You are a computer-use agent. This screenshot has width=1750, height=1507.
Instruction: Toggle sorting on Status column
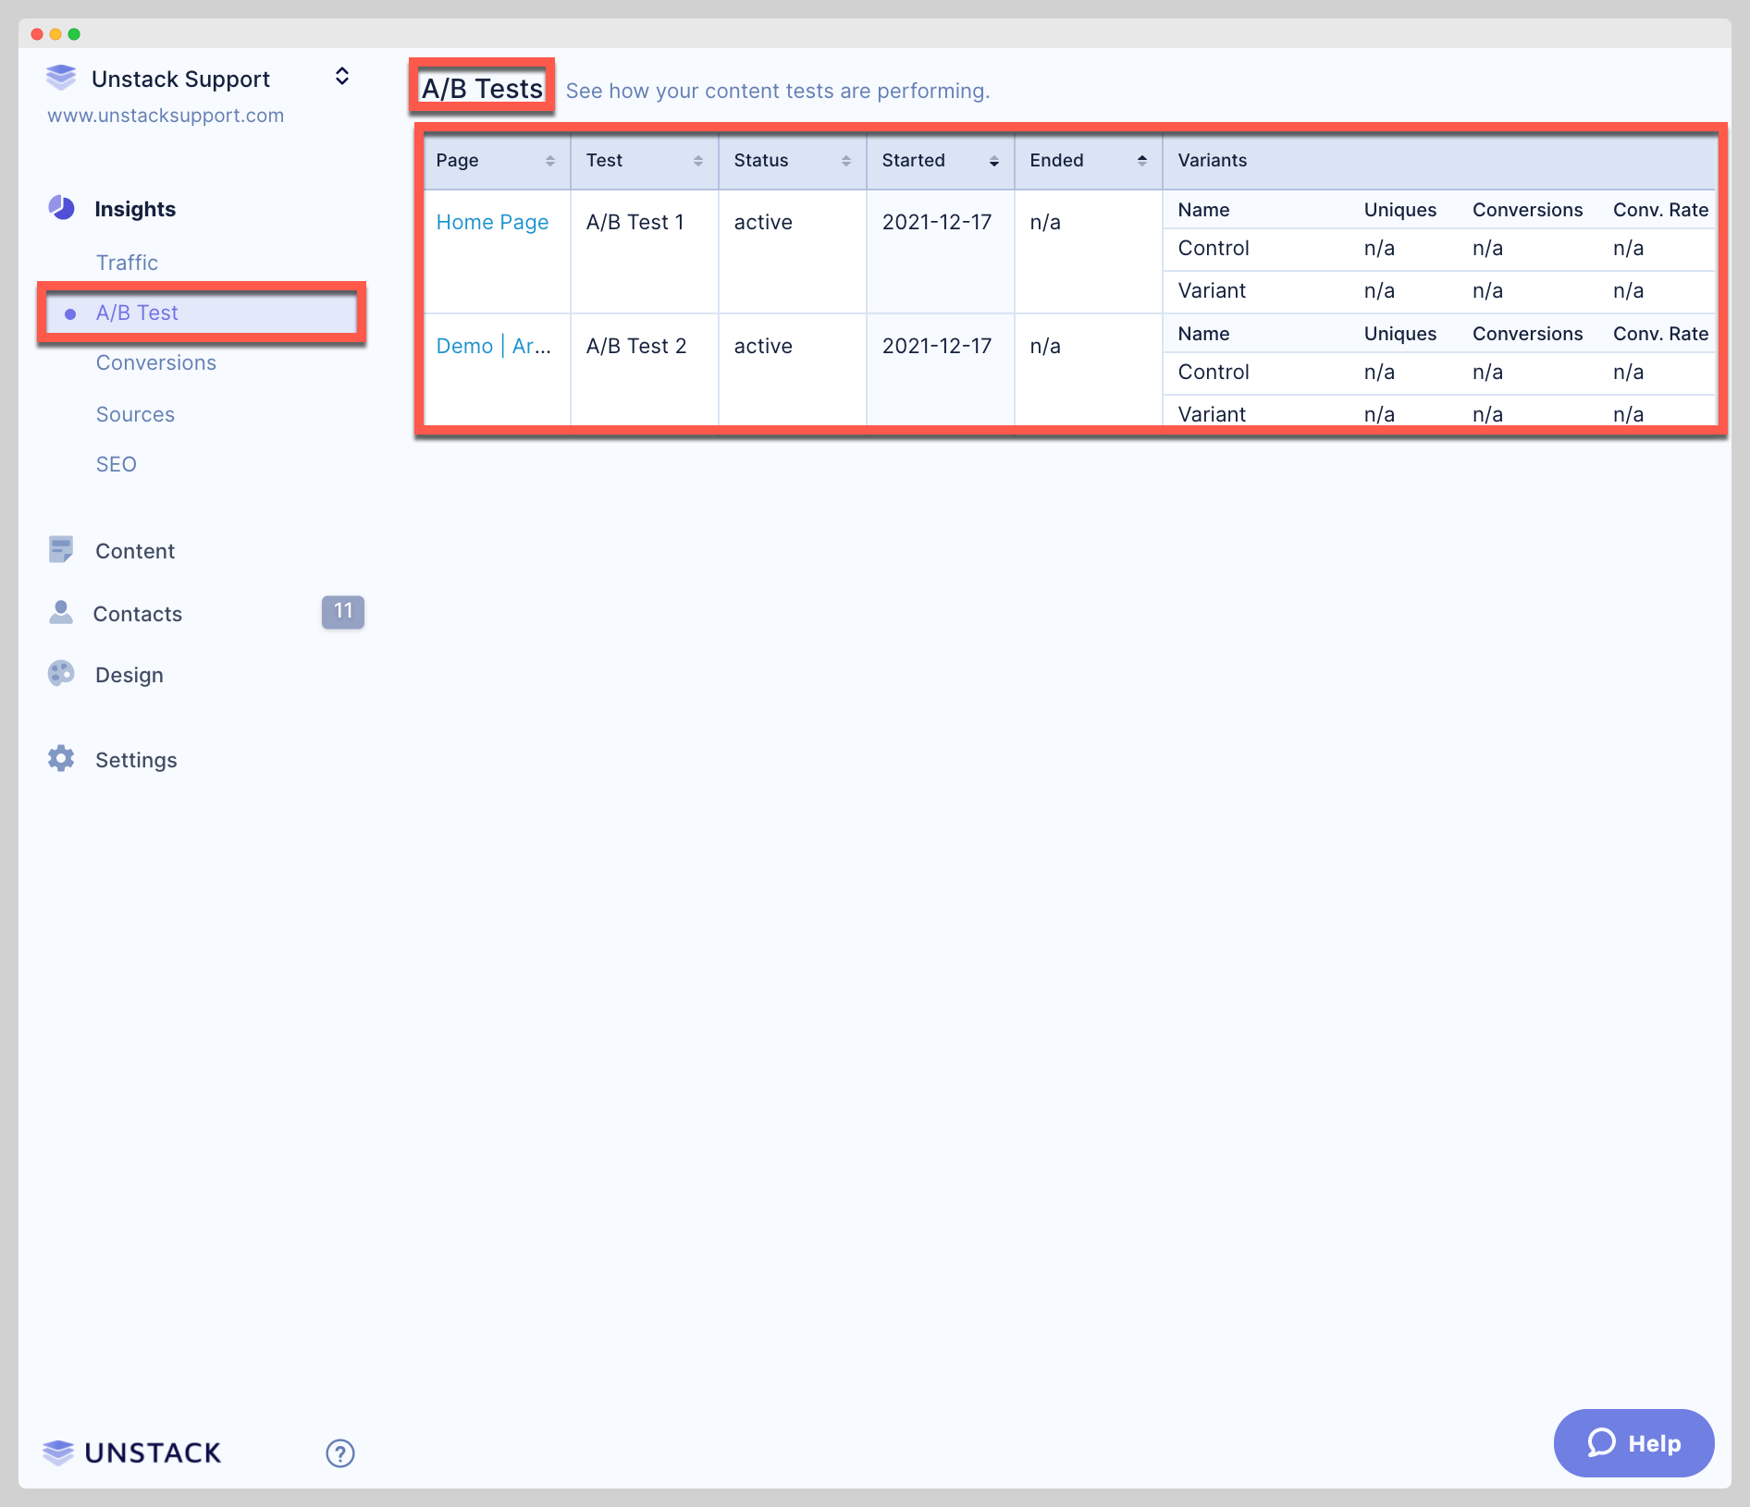click(845, 161)
